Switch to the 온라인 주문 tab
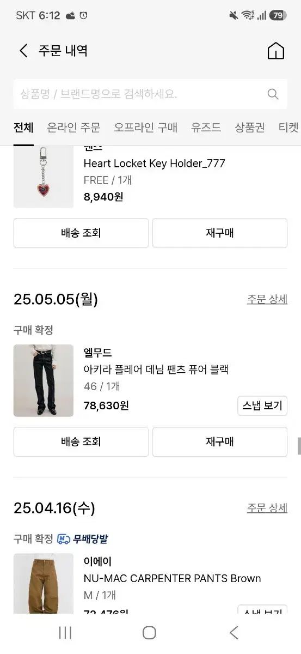The width and height of the screenshot is (301, 654). (x=73, y=128)
